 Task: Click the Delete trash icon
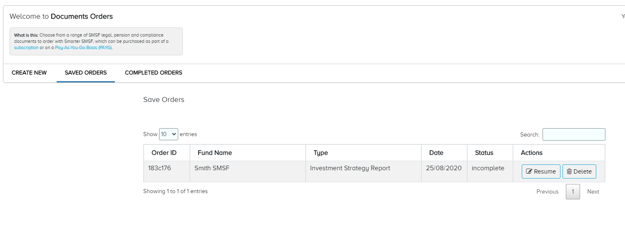pos(569,171)
